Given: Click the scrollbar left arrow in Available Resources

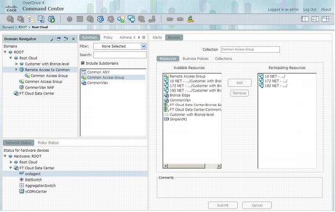Looking at the screenshot, I should (166, 166).
